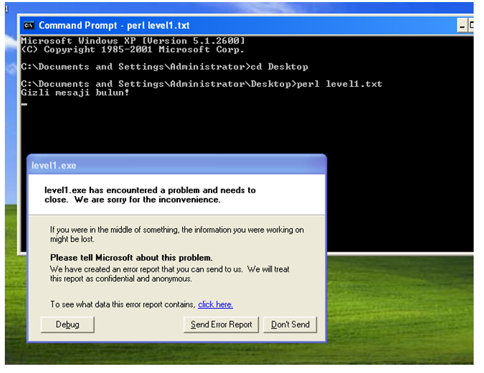Click the Microsoft Windows XP version line
Screen dimensions: 484x373
pyautogui.click(x=133, y=41)
